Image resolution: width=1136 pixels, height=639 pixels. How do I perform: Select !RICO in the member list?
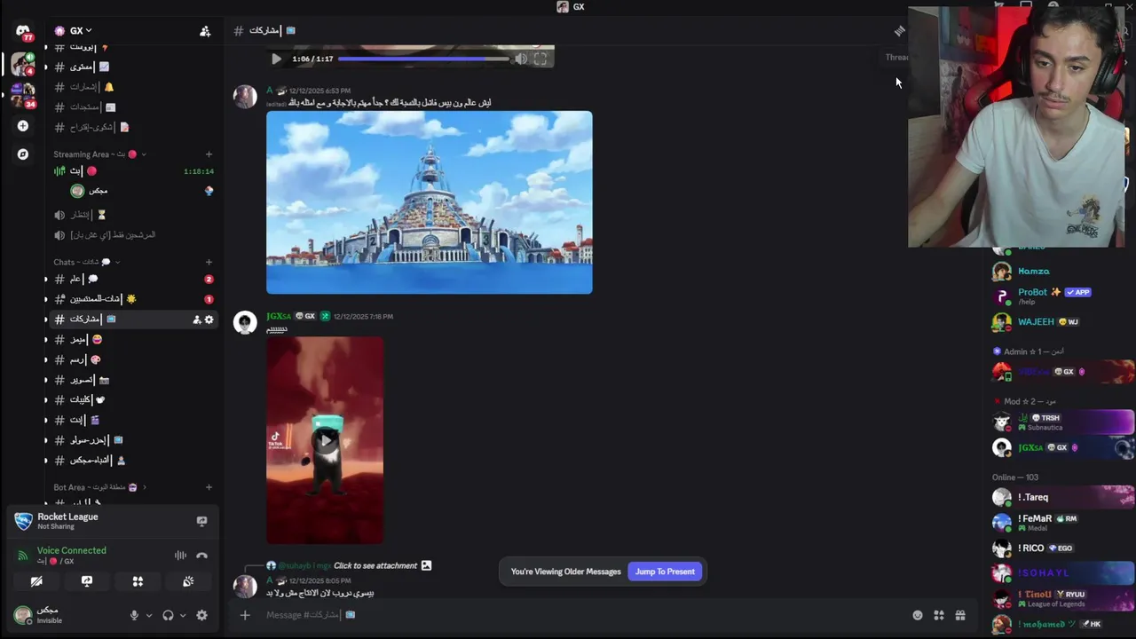(x=1062, y=548)
